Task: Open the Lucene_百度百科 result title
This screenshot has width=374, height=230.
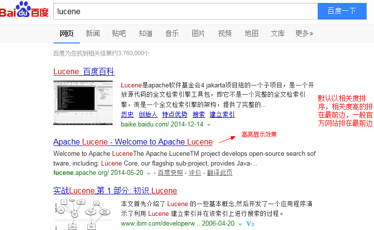Action: click(84, 72)
